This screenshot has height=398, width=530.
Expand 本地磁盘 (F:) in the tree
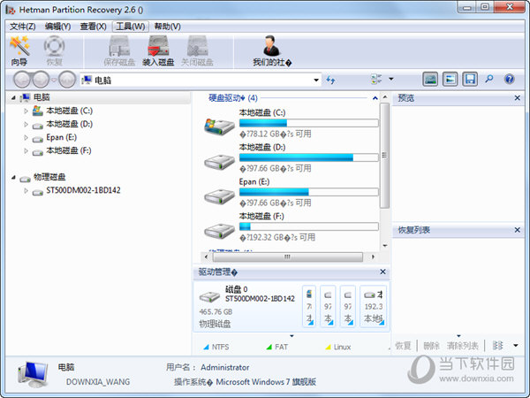pos(26,150)
